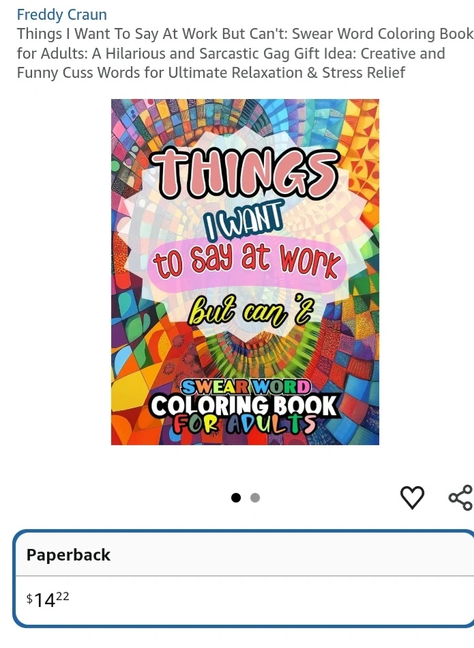The width and height of the screenshot is (474, 648).
Task: Tap the white 'COLORING BOOK' text on cover
Action: point(244,406)
